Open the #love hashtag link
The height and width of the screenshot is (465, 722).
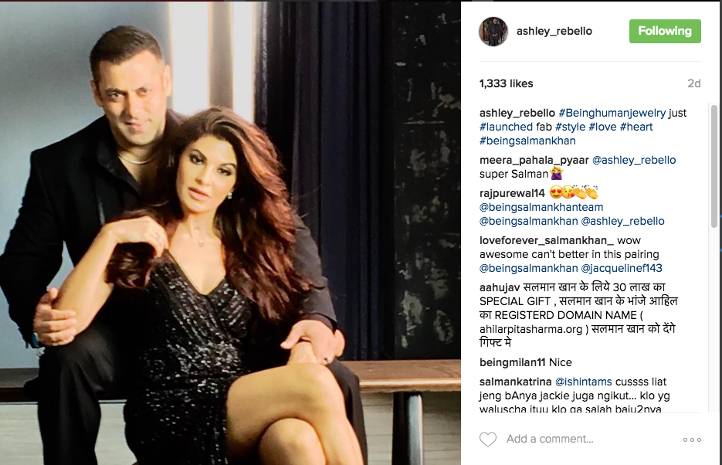[602, 127]
